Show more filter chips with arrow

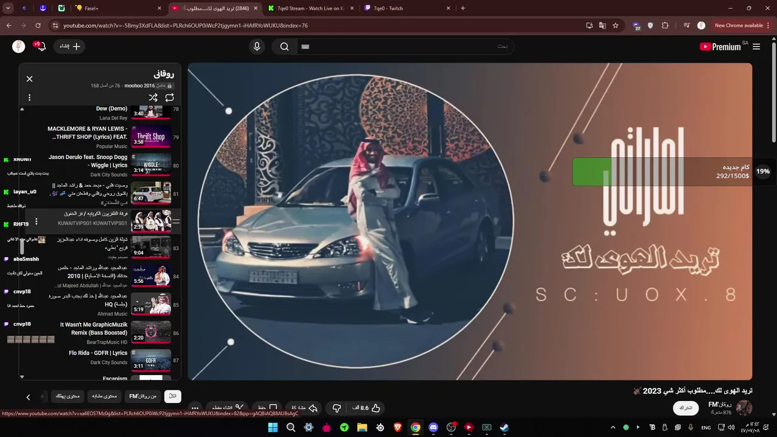[28, 397]
